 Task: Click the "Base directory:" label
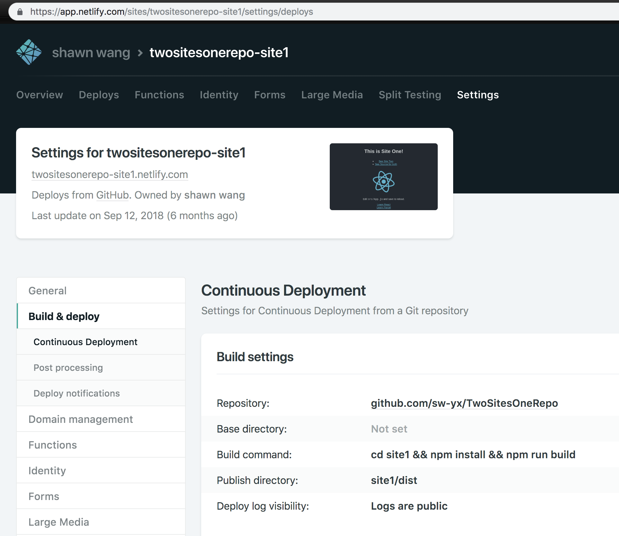(252, 429)
